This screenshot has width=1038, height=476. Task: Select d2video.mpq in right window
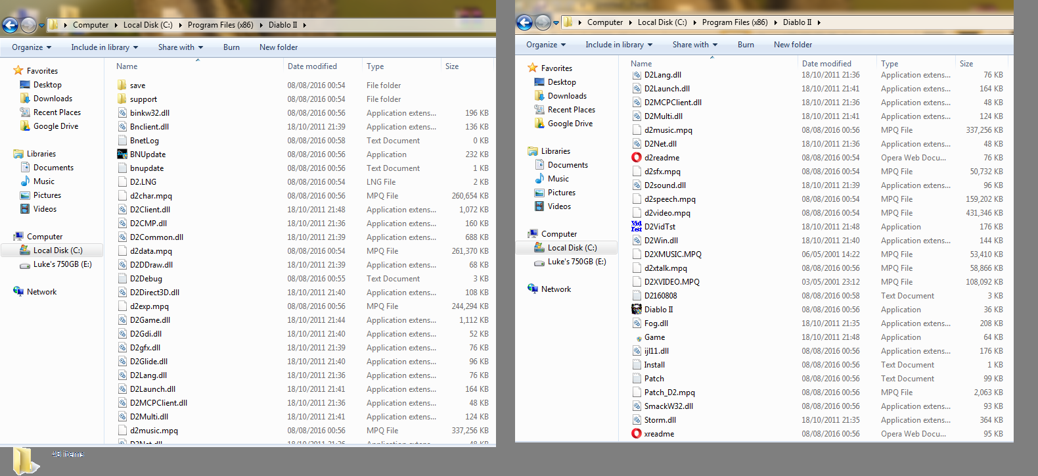click(667, 213)
